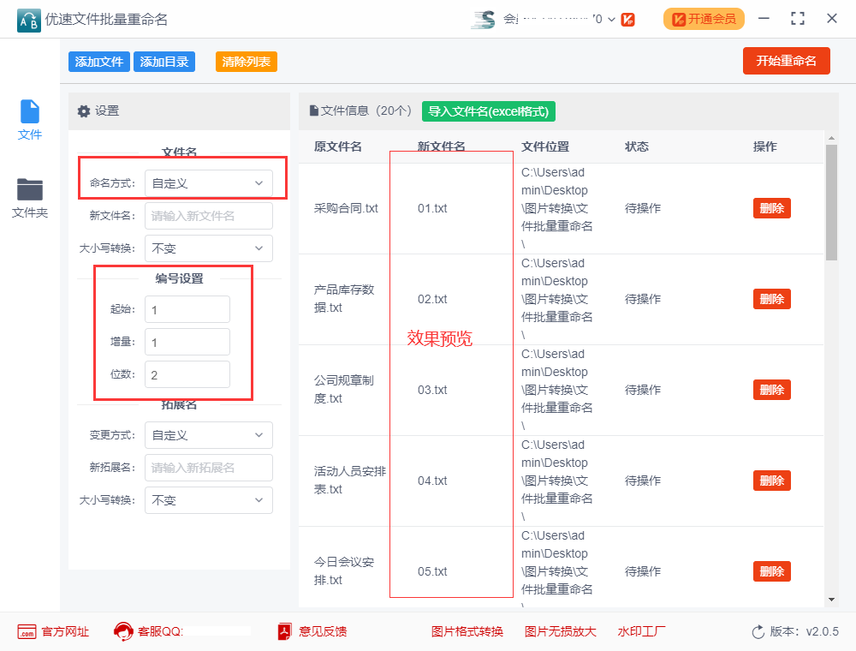Select the 公司规章制度.txt file name
Image resolution: width=856 pixels, height=651 pixels.
tap(344, 390)
